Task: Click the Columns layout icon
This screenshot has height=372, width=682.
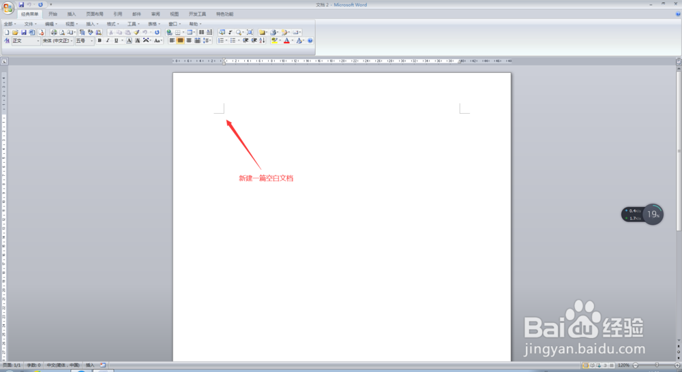Action: [x=201, y=32]
